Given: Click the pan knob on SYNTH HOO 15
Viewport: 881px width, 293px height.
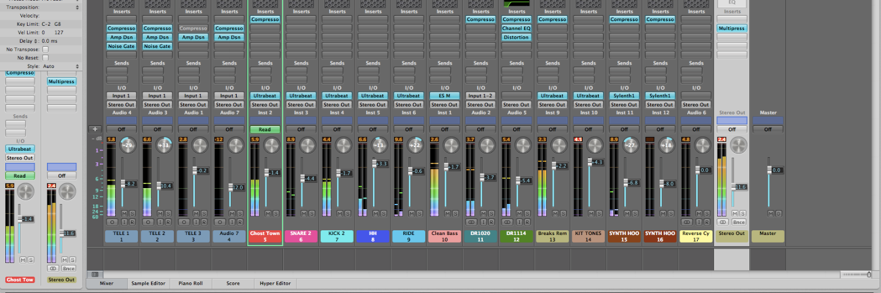Looking at the screenshot, I should click(x=631, y=145).
